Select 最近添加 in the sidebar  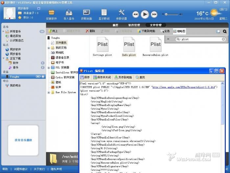coord(15,36)
